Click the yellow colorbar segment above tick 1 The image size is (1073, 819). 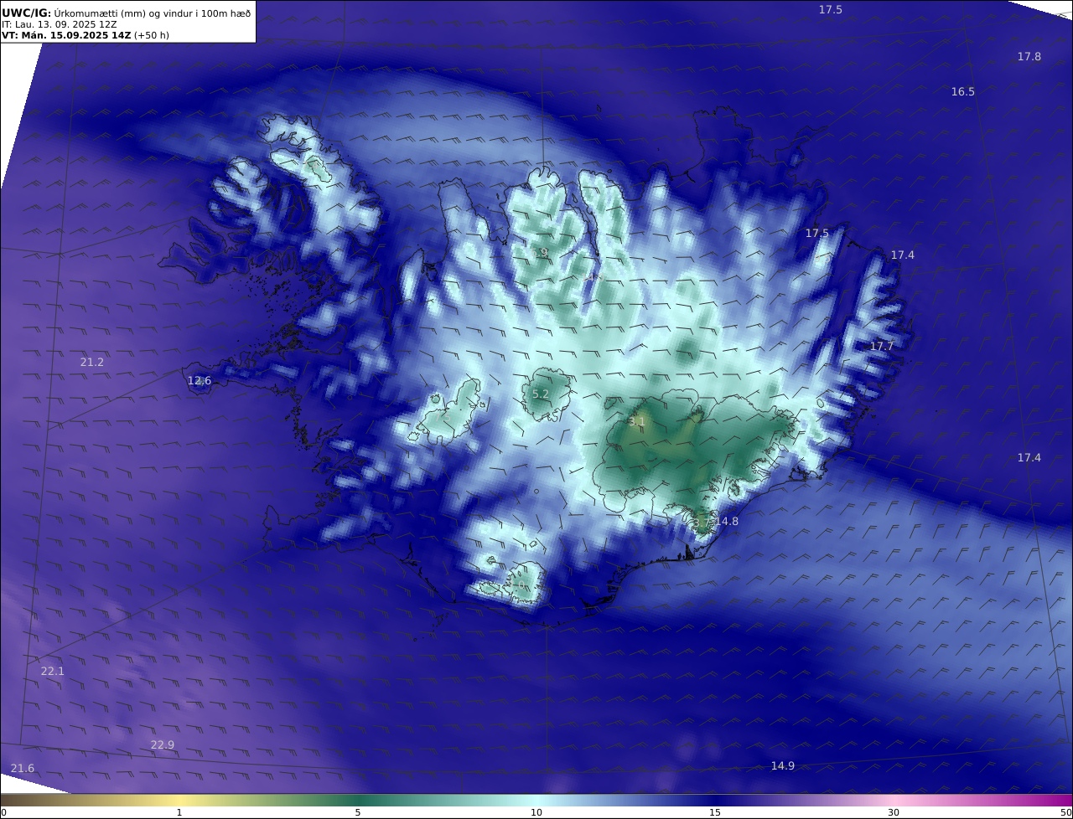[179, 801]
